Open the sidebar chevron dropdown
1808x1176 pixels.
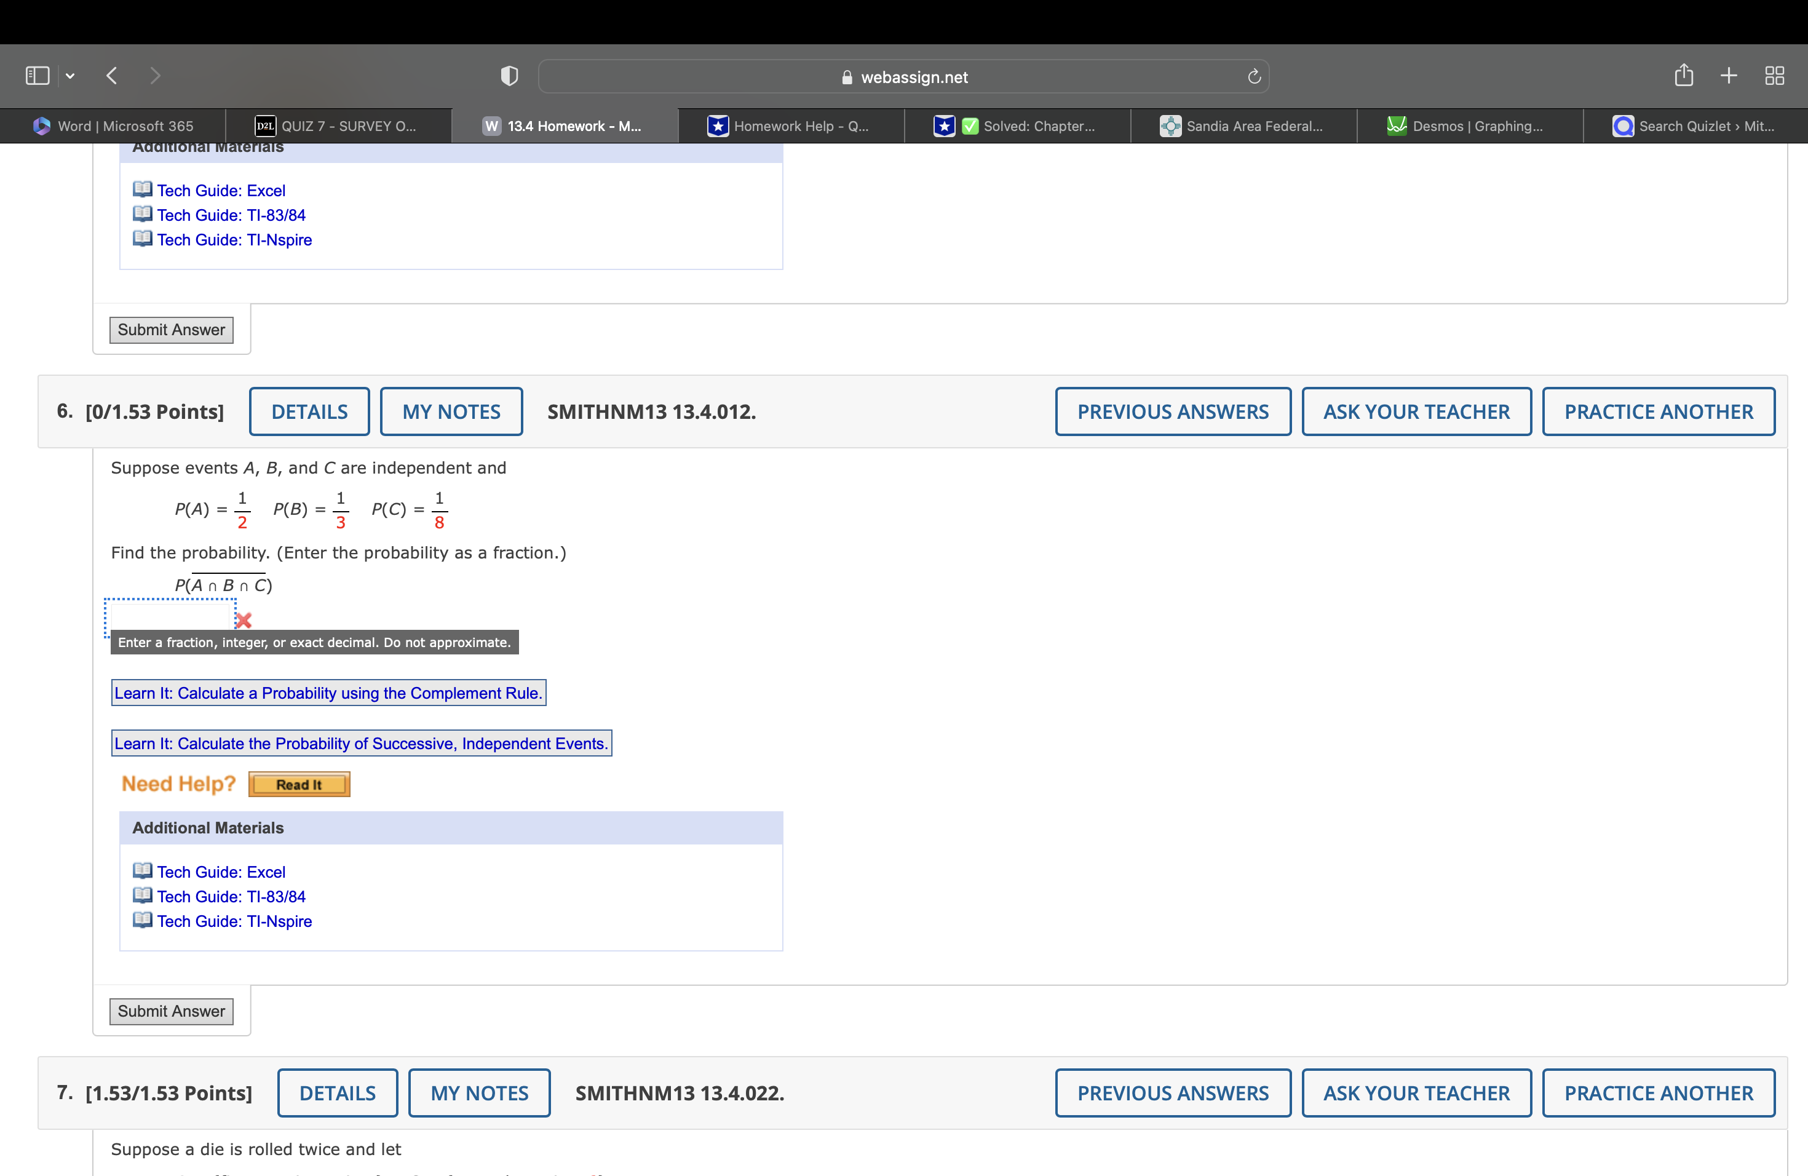70,75
